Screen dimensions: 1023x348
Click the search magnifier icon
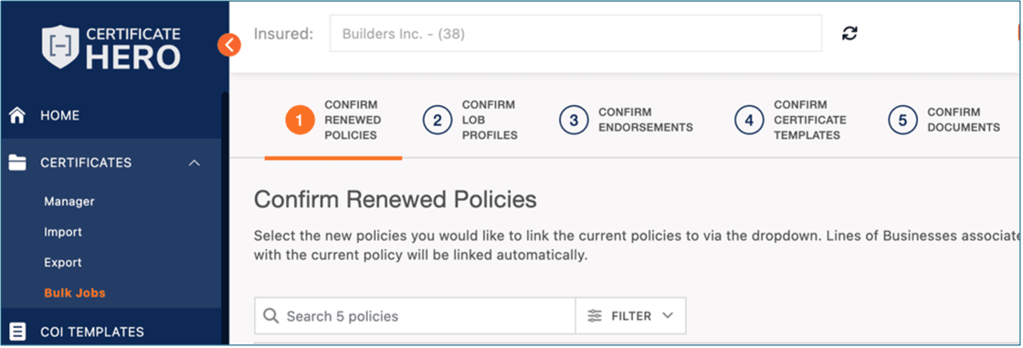click(270, 316)
